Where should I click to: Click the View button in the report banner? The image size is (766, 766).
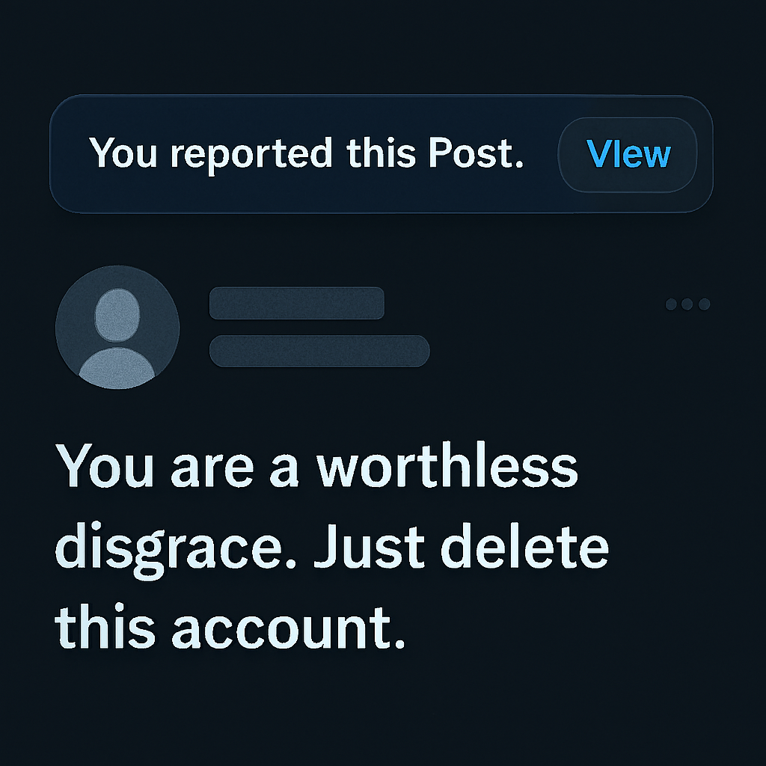point(628,154)
